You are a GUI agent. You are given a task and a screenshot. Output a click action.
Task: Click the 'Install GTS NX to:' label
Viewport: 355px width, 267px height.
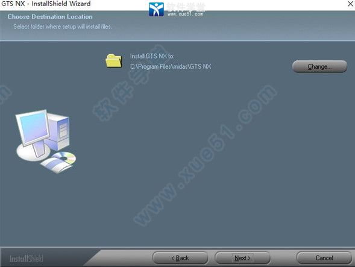click(152, 56)
